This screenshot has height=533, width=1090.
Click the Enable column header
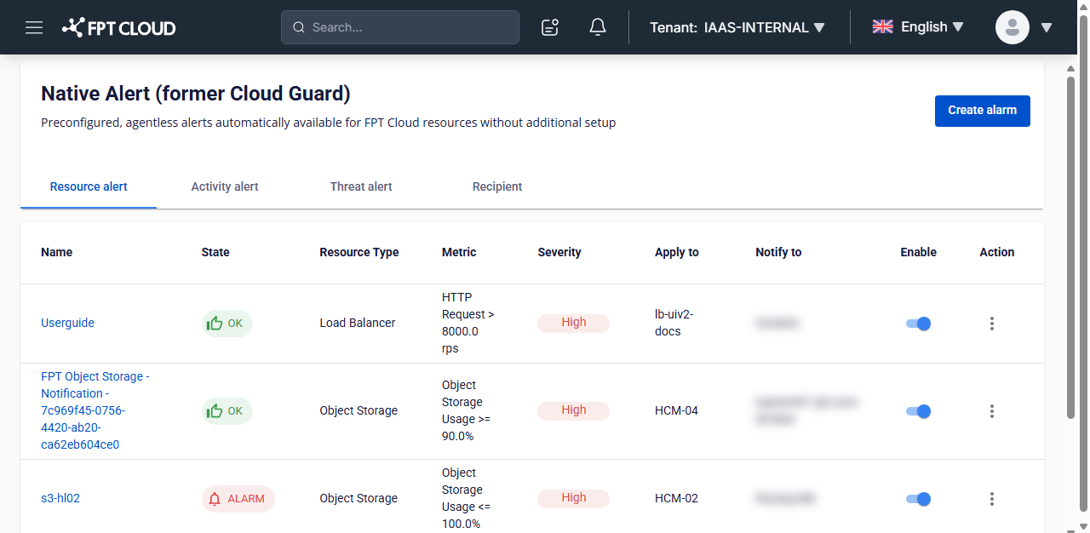pos(919,252)
